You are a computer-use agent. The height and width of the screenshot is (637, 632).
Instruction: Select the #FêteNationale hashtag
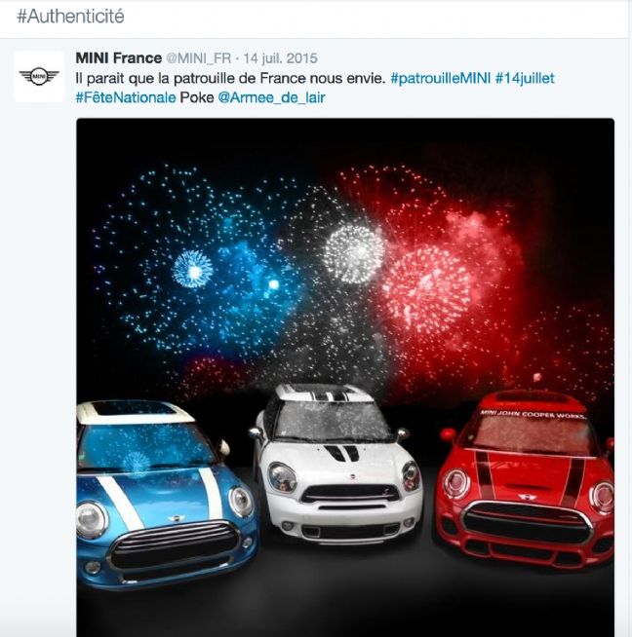pyautogui.click(x=126, y=97)
